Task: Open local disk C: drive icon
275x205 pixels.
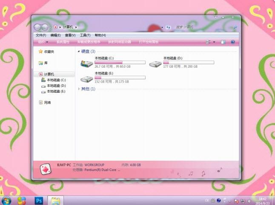Action: tap(87, 64)
